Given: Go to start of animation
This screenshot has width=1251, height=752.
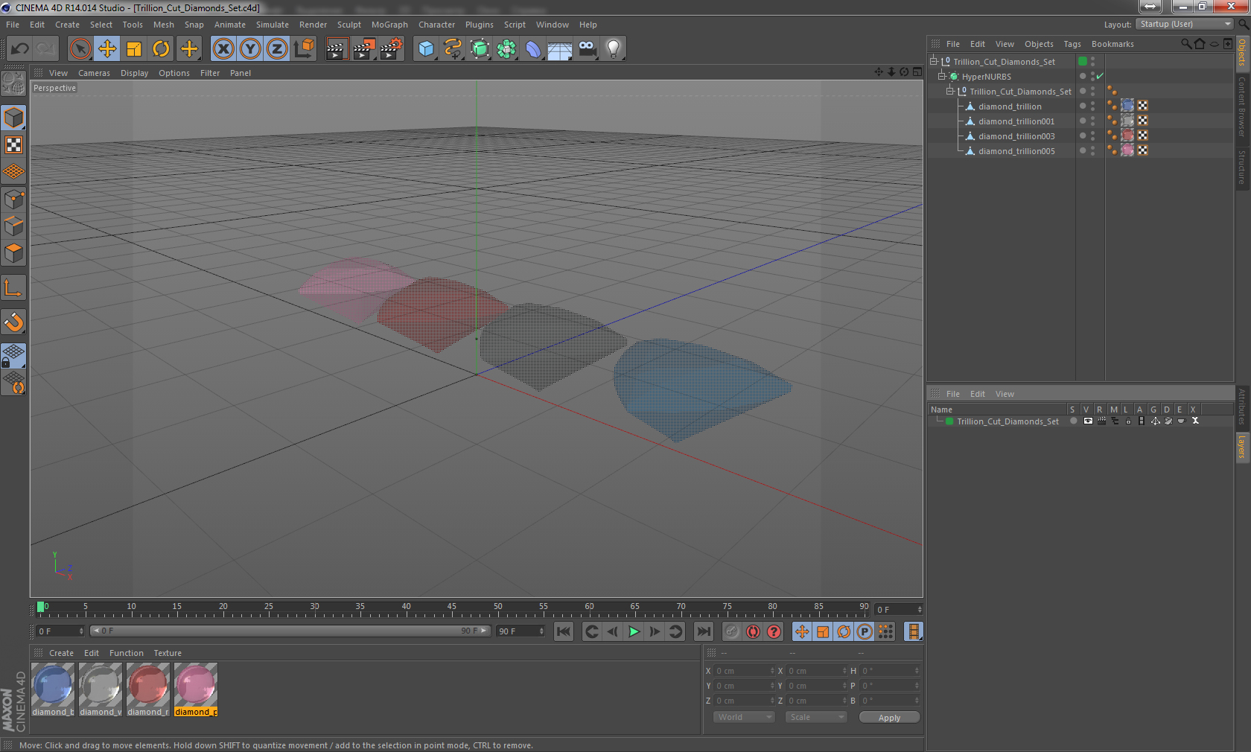Looking at the screenshot, I should pyautogui.click(x=564, y=631).
